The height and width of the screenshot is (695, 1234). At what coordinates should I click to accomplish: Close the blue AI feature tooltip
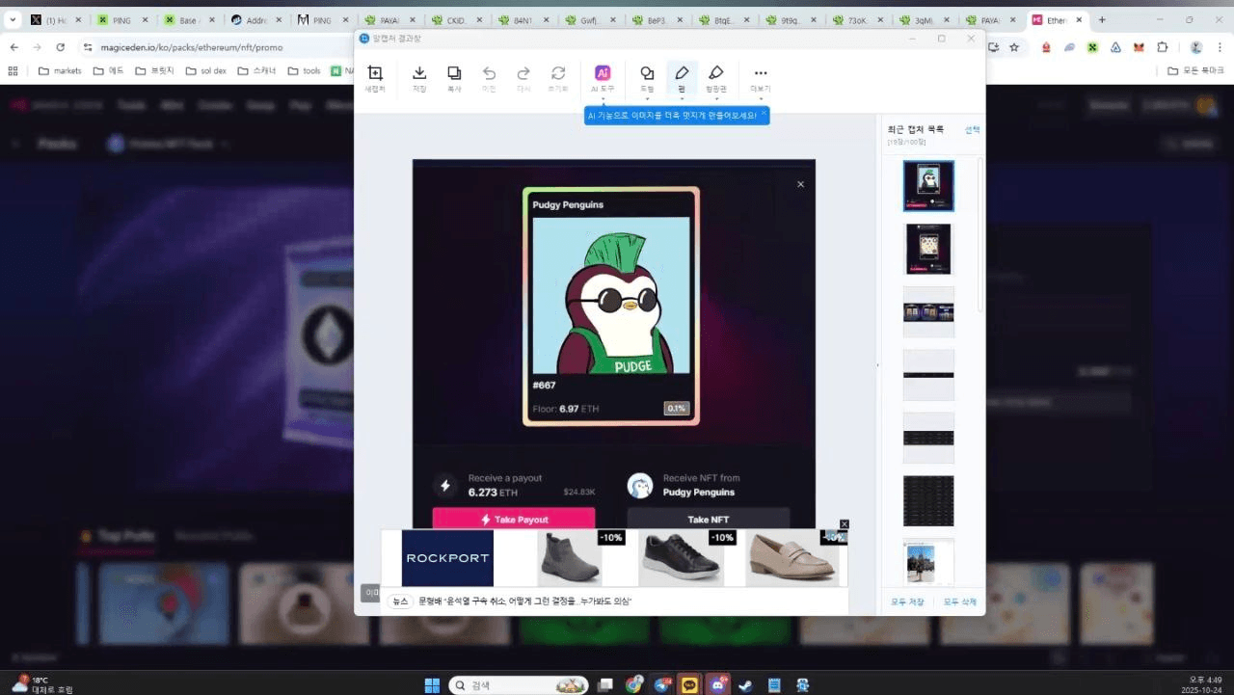click(764, 113)
